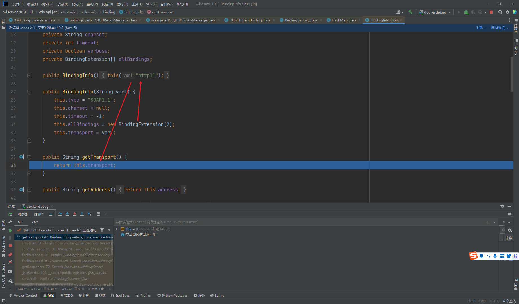Screen dimensions: 519x304
Task: Open the VCS(S) menu
Action: pos(151,4)
